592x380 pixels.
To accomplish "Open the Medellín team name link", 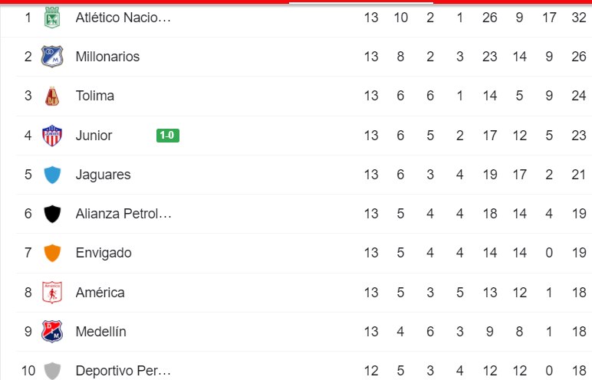I will 100,332.
